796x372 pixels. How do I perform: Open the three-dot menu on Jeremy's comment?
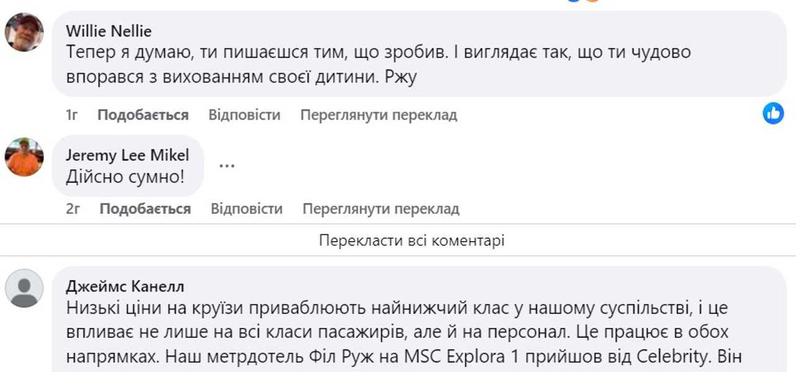tap(227, 166)
